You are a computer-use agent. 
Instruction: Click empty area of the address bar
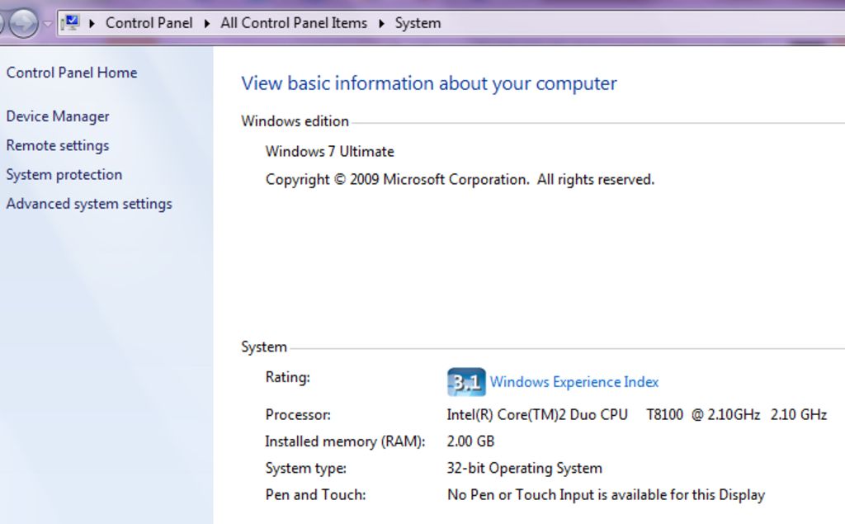644,23
